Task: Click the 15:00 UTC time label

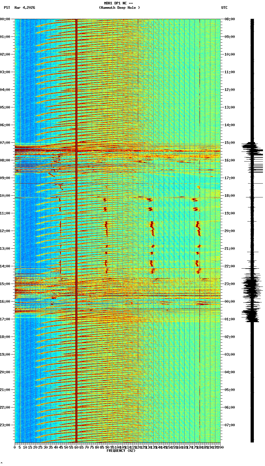Action: click(x=230, y=143)
